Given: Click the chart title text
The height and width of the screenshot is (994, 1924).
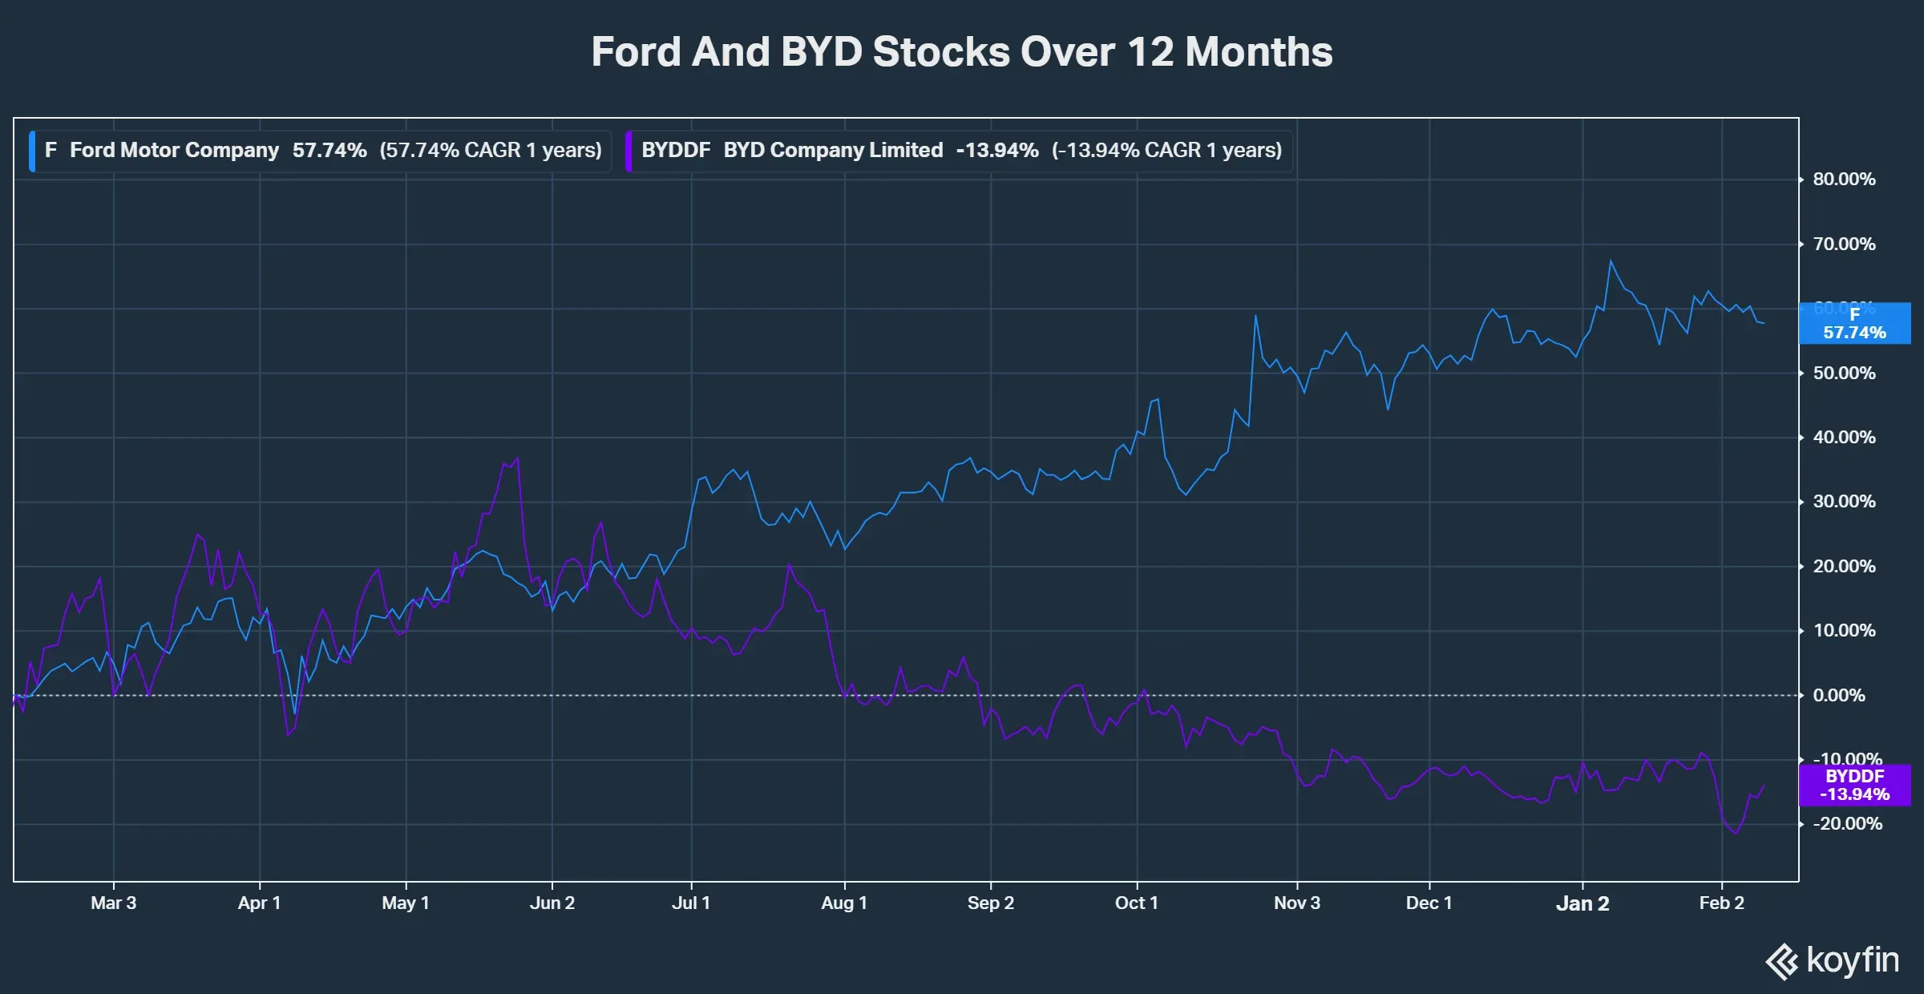Looking at the screenshot, I should coord(961,52).
